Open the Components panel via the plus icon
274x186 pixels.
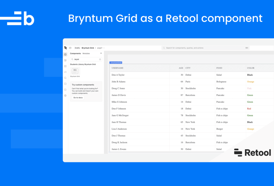point(65,55)
